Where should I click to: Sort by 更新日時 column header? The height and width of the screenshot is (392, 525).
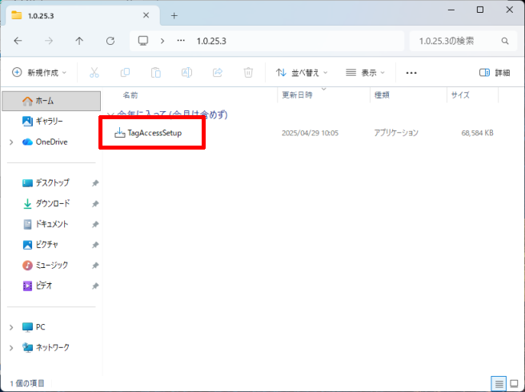tap(296, 94)
